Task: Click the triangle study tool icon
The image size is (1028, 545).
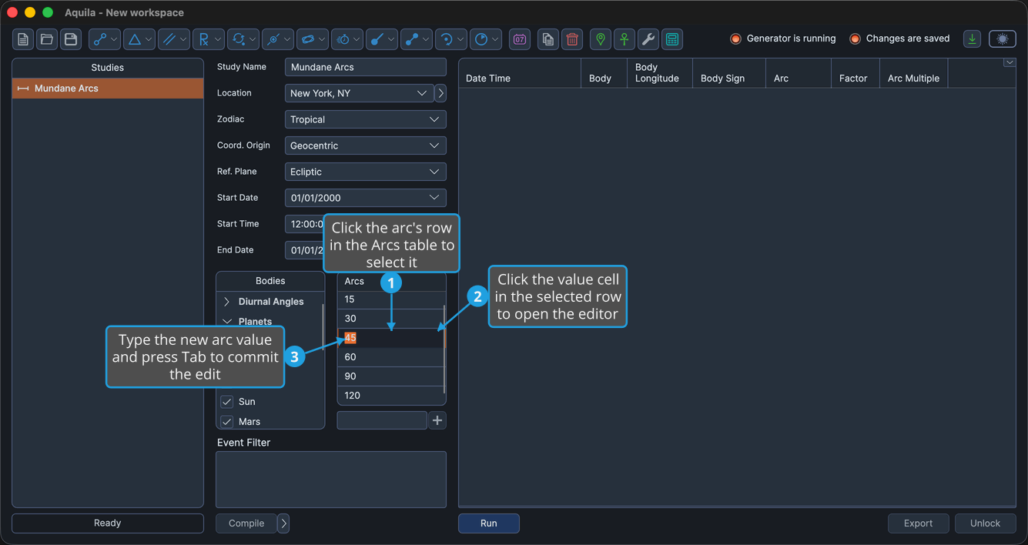Action: coord(135,39)
